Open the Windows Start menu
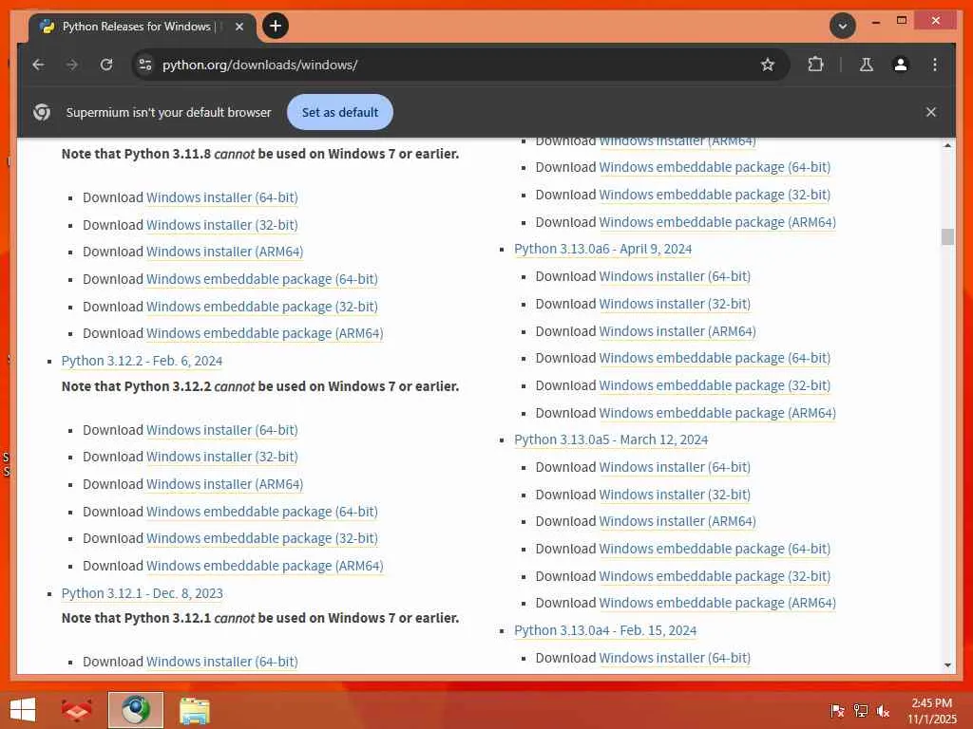 (23, 710)
